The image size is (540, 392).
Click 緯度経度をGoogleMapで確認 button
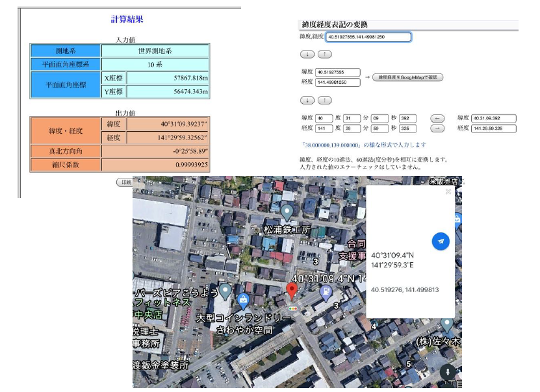(407, 77)
